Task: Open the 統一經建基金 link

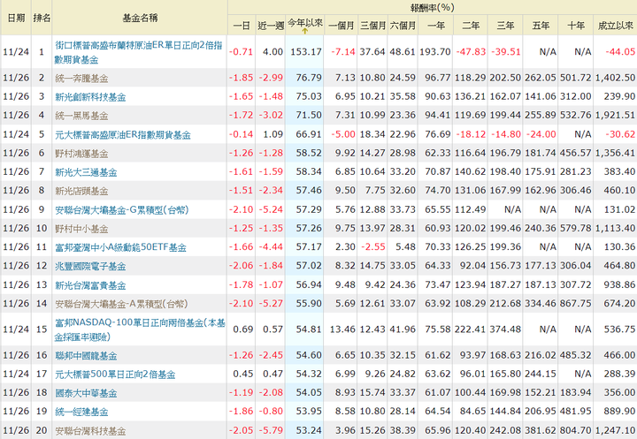Action: 81,412
